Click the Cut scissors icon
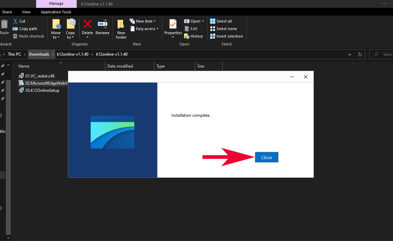393x241 pixels. pos(15,21)
